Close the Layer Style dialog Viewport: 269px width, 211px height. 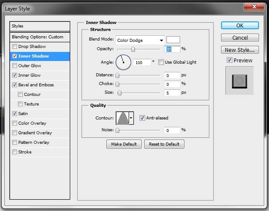(254, 7)
